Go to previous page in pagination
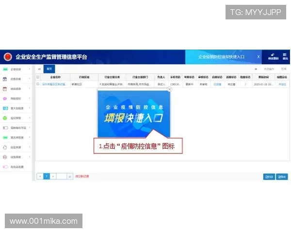Viewport: 291px width, 233px height. pyautogui.click(x=40, y=176)
